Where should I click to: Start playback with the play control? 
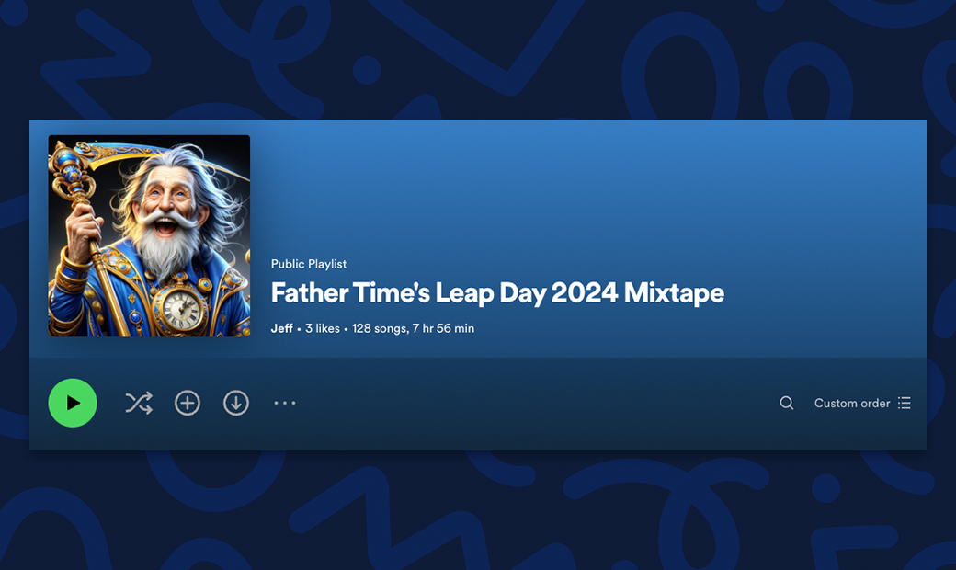(73, 403)
